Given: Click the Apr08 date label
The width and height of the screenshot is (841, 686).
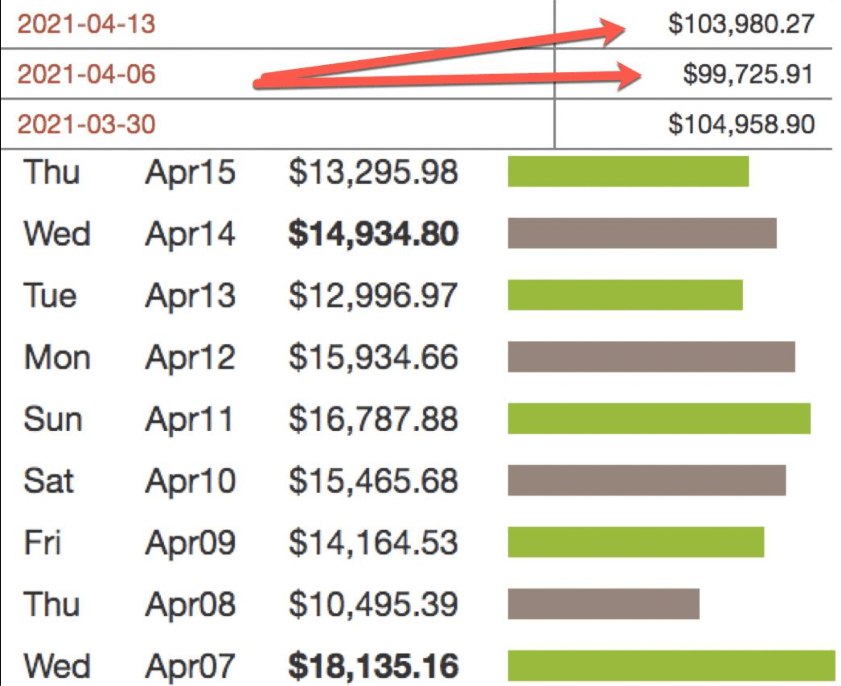Looking at the screenshot, I should pyautogui.click(x=190, y=605).
